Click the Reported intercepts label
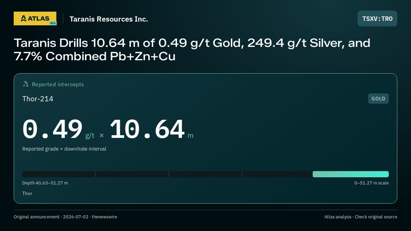The width and height of the screenshot is (411, 231). [x=58, y=84]
